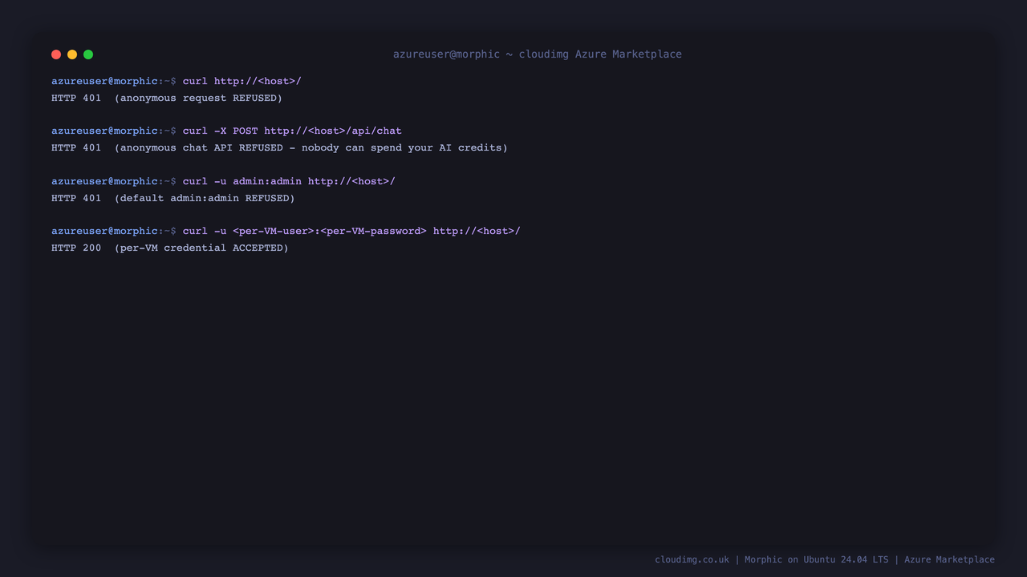Click the red close window dot
Screen dimensions: 1027x577
click(56, 54)
